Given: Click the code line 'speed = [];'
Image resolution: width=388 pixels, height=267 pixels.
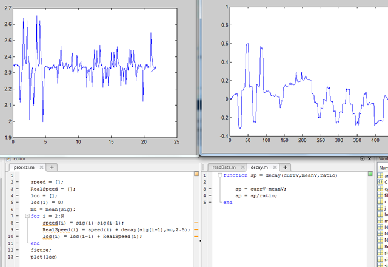Looking at the screenshot, I should 47,182.
